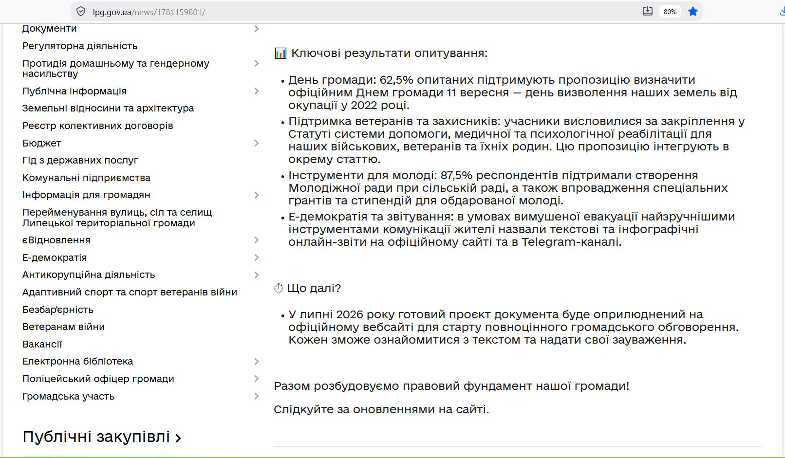Click the єВідновлення menu label

56,240
